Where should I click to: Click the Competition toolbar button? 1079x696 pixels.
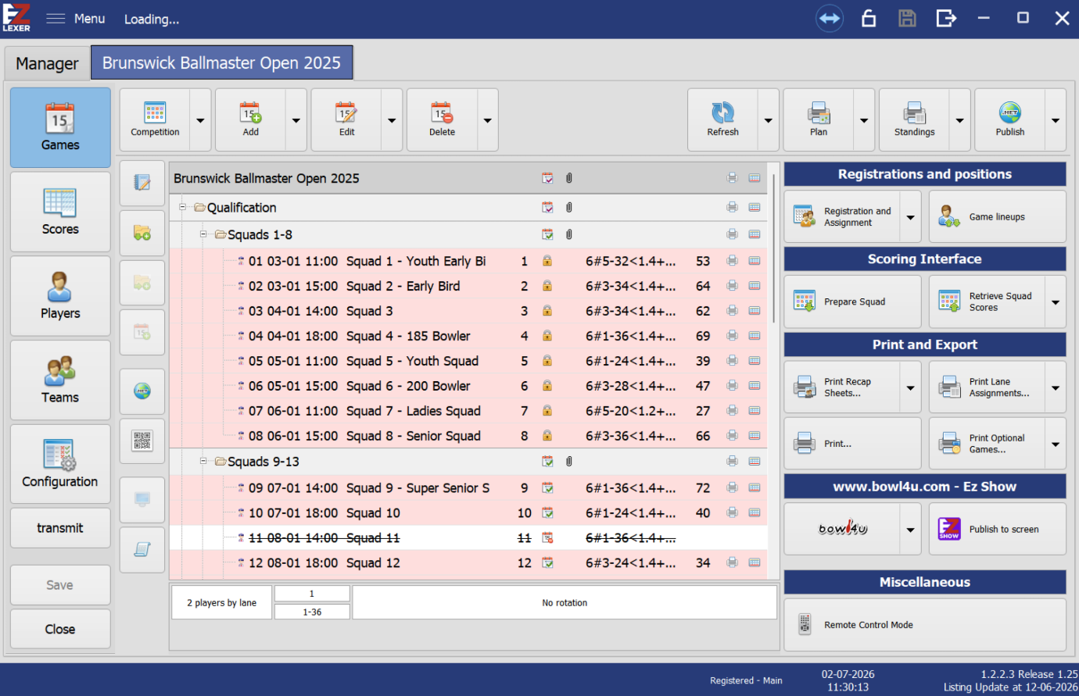155,120
